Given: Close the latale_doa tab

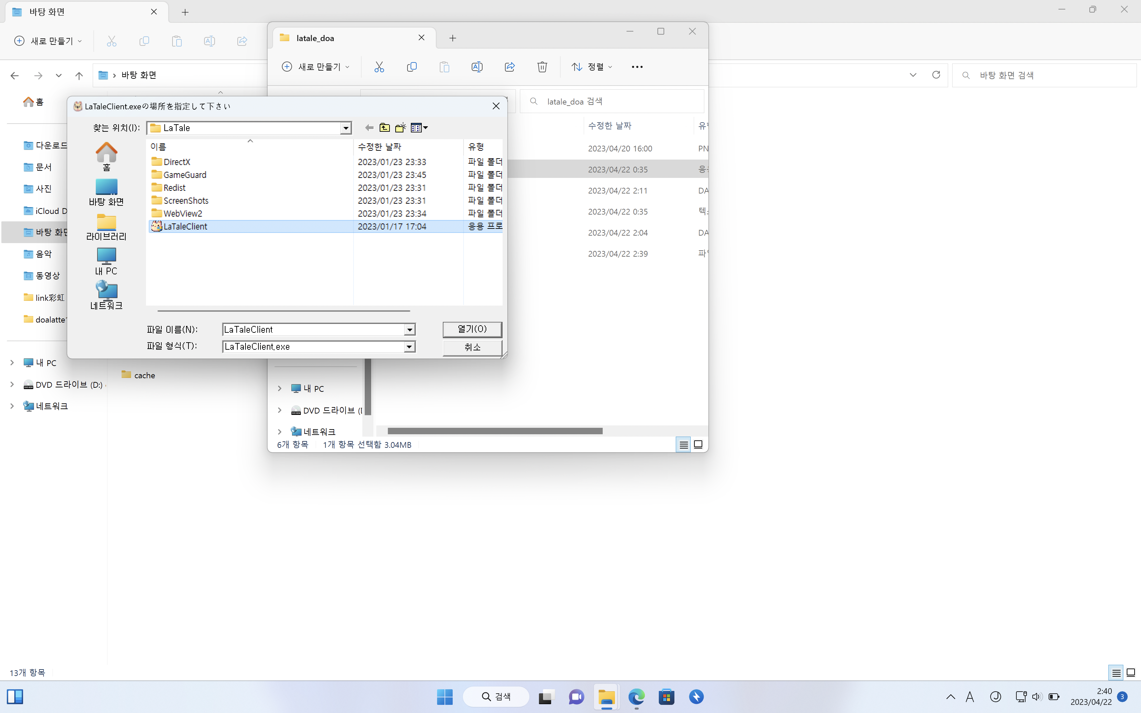Looking at the screenshot, I should (x=421, y=38).
